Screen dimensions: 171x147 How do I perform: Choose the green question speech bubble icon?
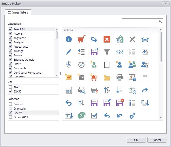(x=81, y=116)
